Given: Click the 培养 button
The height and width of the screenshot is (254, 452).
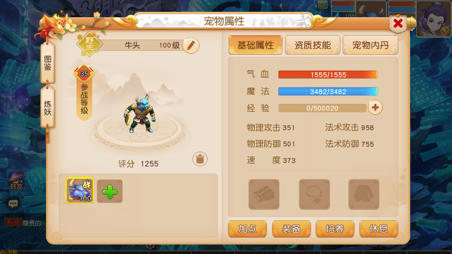Looking at the screenshot, I should [335, 229].
